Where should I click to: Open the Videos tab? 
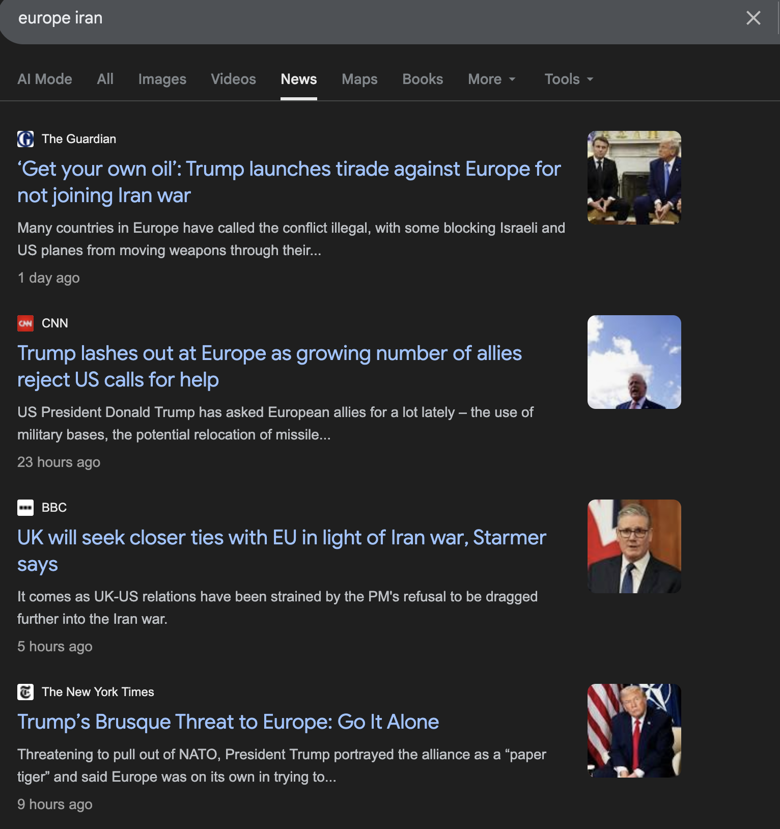click(x=234, y=79)
